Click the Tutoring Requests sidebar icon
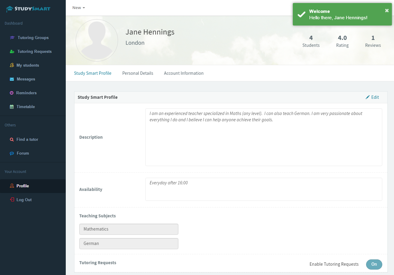The height and width of the screenshot is (275, 394). (x=12, y=51)
